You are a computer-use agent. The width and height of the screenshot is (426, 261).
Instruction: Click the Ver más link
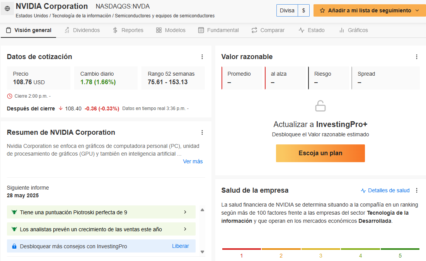tap(193, 161)
